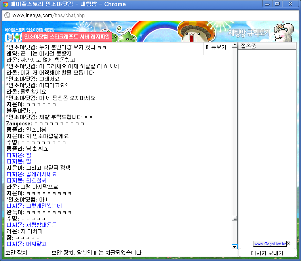Click the green flag icon in the banner
The height and width of the screenshot is (261, 301).
pos(18,37)
